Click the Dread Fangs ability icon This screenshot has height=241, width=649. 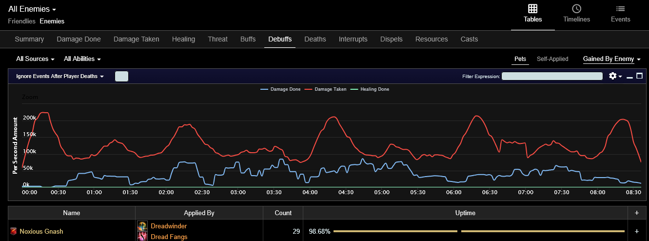click(143, 237)
